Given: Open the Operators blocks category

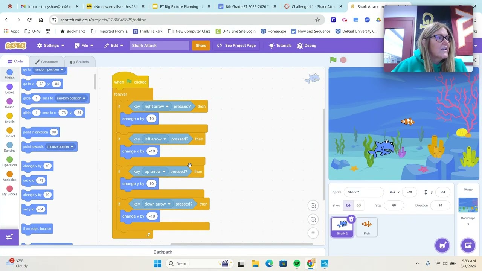Looking at the screenshot, I should click(x=10, y=161).
